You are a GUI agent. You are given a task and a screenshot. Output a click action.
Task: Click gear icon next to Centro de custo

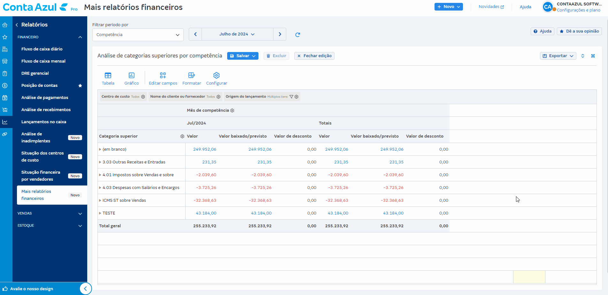pos(143,97)
